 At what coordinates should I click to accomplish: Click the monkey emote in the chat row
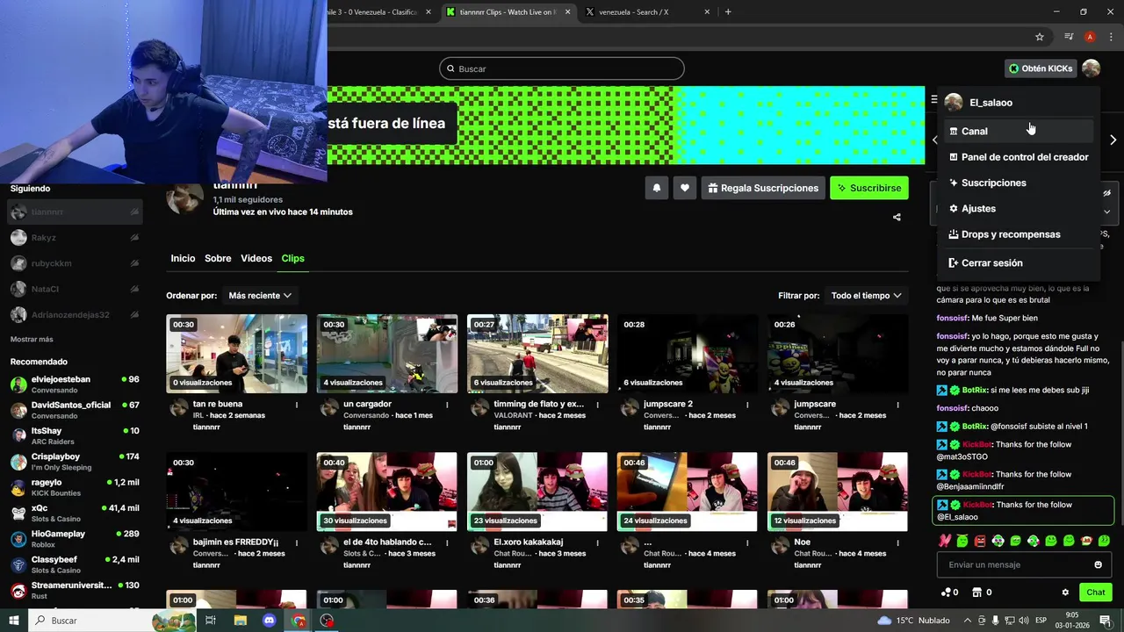point(1086,541)
